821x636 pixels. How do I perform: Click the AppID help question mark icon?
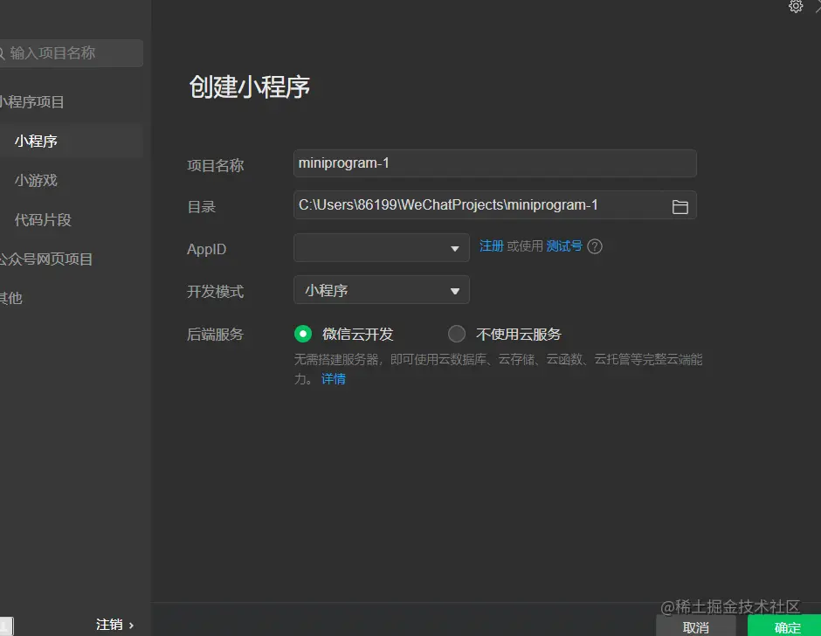pos(595,246)
